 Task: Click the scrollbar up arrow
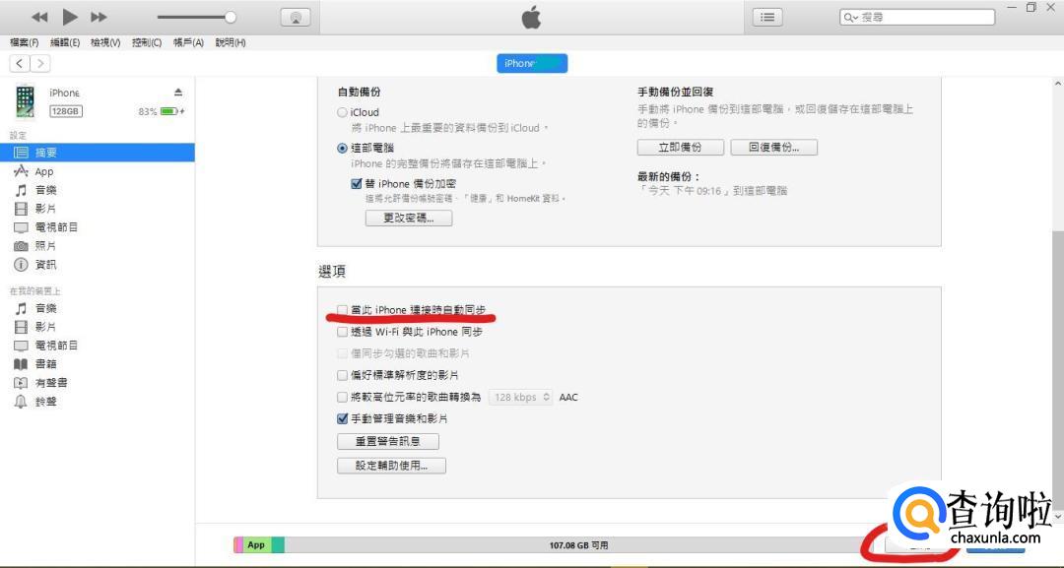tap(1057, 84)
